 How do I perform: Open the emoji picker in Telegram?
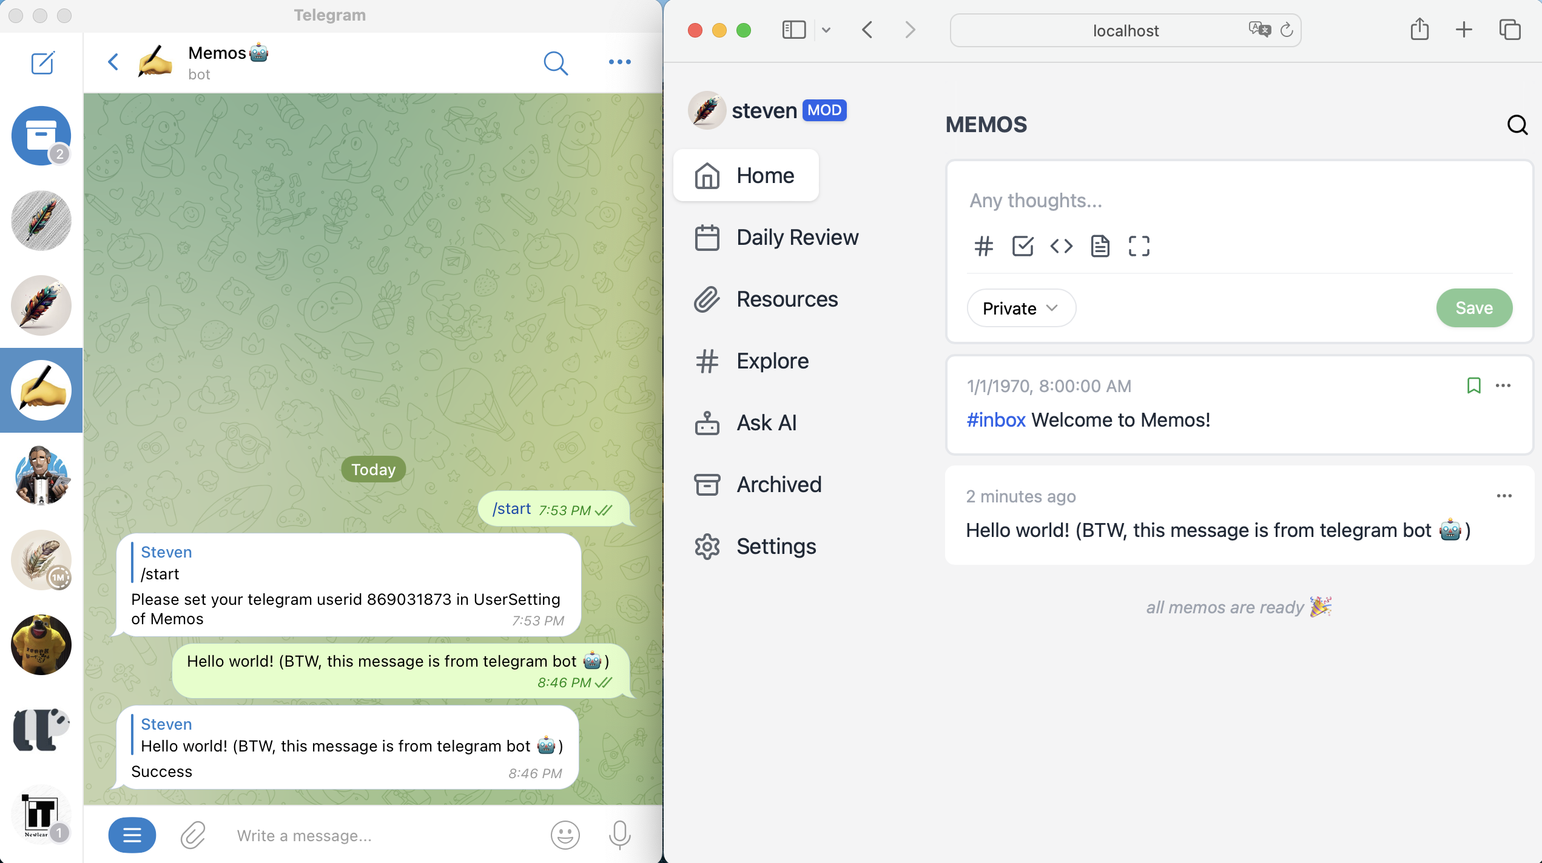(x=565, y=835)
